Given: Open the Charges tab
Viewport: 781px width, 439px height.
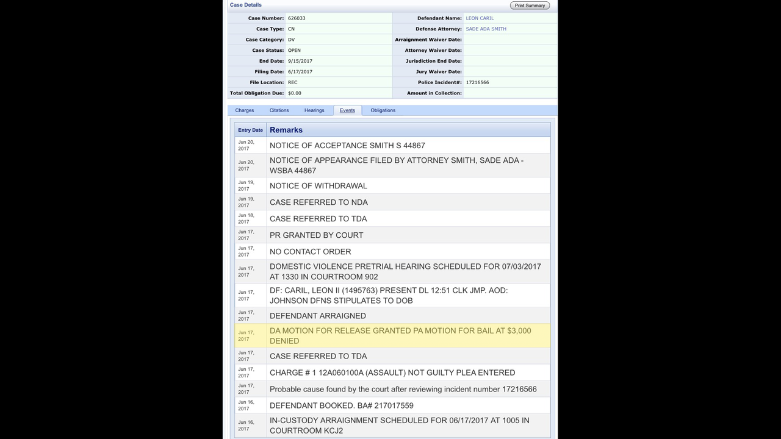Looking at the screenshot, I should pos(245,110).
